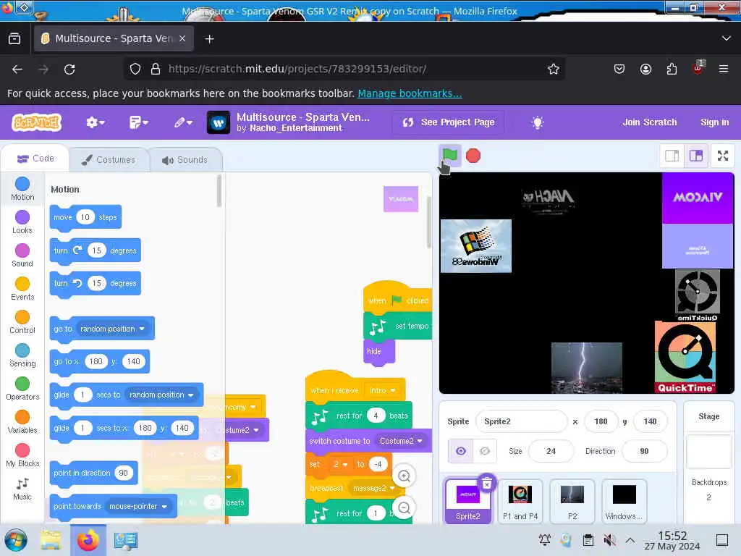The width and height of the screenshot is (741, 556).
Task: Click the sprite Size field
Action: [551, 451]
